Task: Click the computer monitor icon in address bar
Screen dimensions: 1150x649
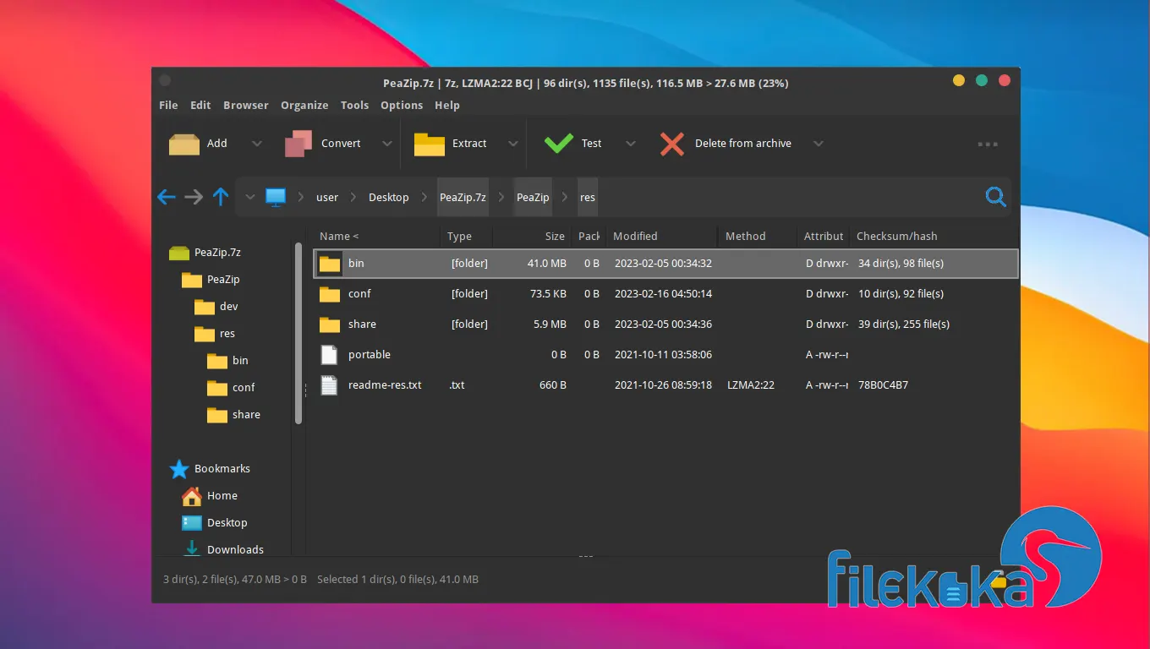Action: [276, 197]
